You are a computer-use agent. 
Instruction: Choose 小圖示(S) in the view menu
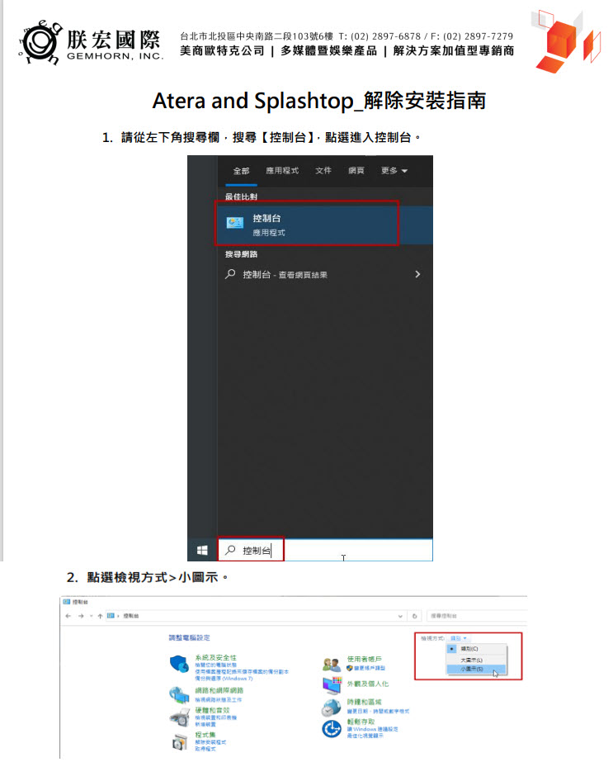[471, 669]
